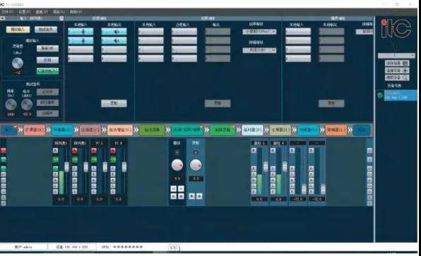Click the test signal button beside yellow button

[x=46, y=30]
